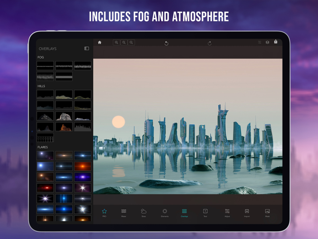Image resolution: width=318 pixels, height=239 pixels.
Task: Apply the smooth horizontal band fog overlay
Action: point(64,76)
